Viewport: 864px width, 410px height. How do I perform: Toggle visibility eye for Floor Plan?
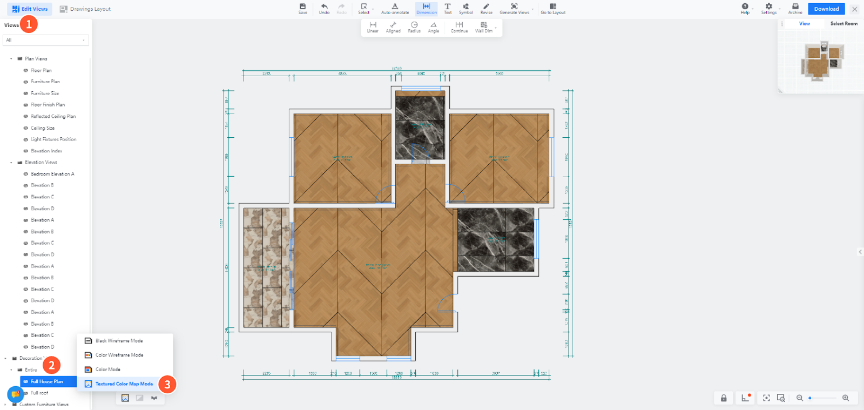[25, 71]
